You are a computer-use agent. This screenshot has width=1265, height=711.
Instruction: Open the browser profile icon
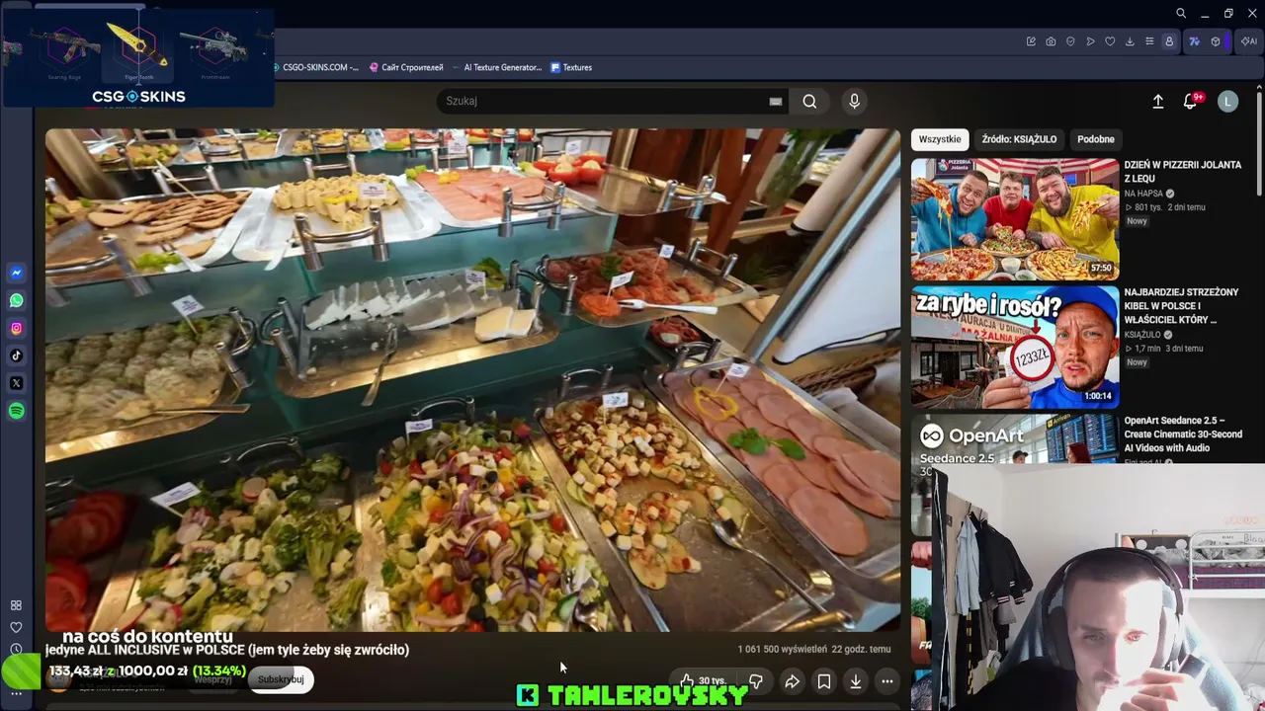pos(1169,41)
